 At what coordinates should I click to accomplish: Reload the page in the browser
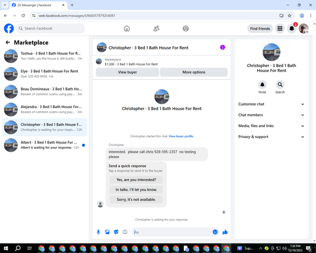click(23, 16)
